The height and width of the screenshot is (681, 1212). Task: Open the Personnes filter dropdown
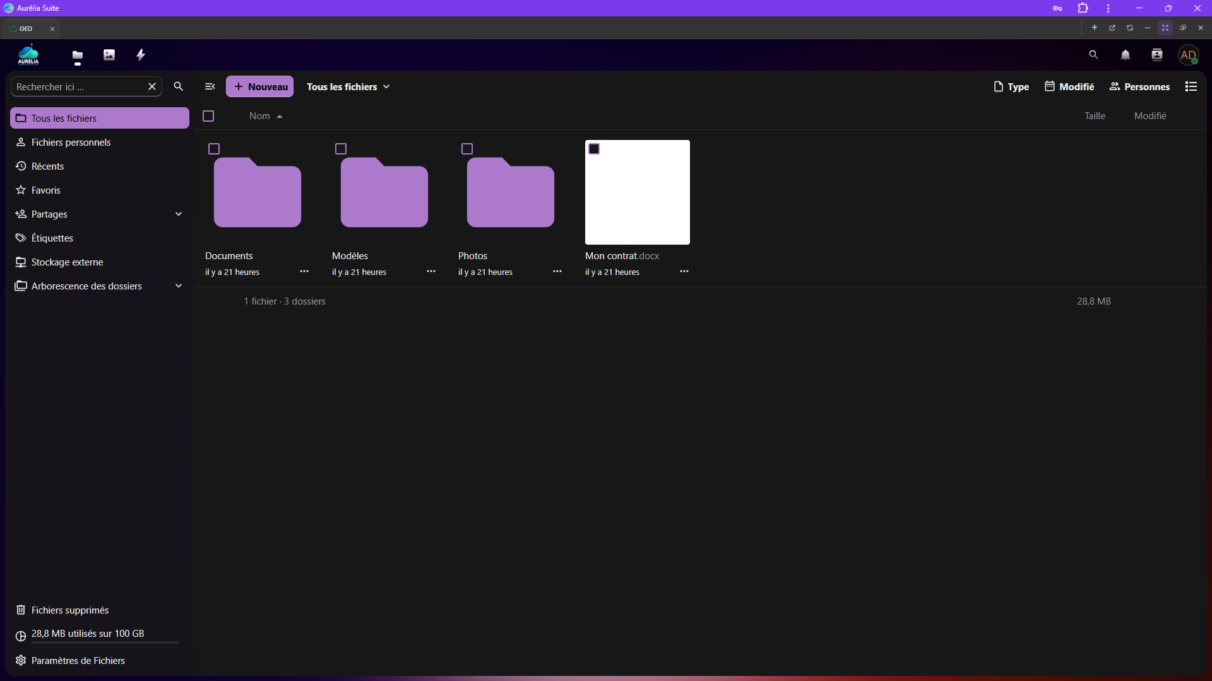1140,87
